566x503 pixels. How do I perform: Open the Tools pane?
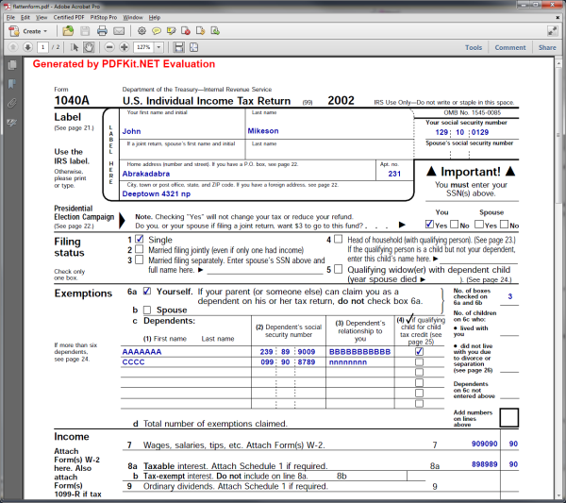tap(474, 48)
